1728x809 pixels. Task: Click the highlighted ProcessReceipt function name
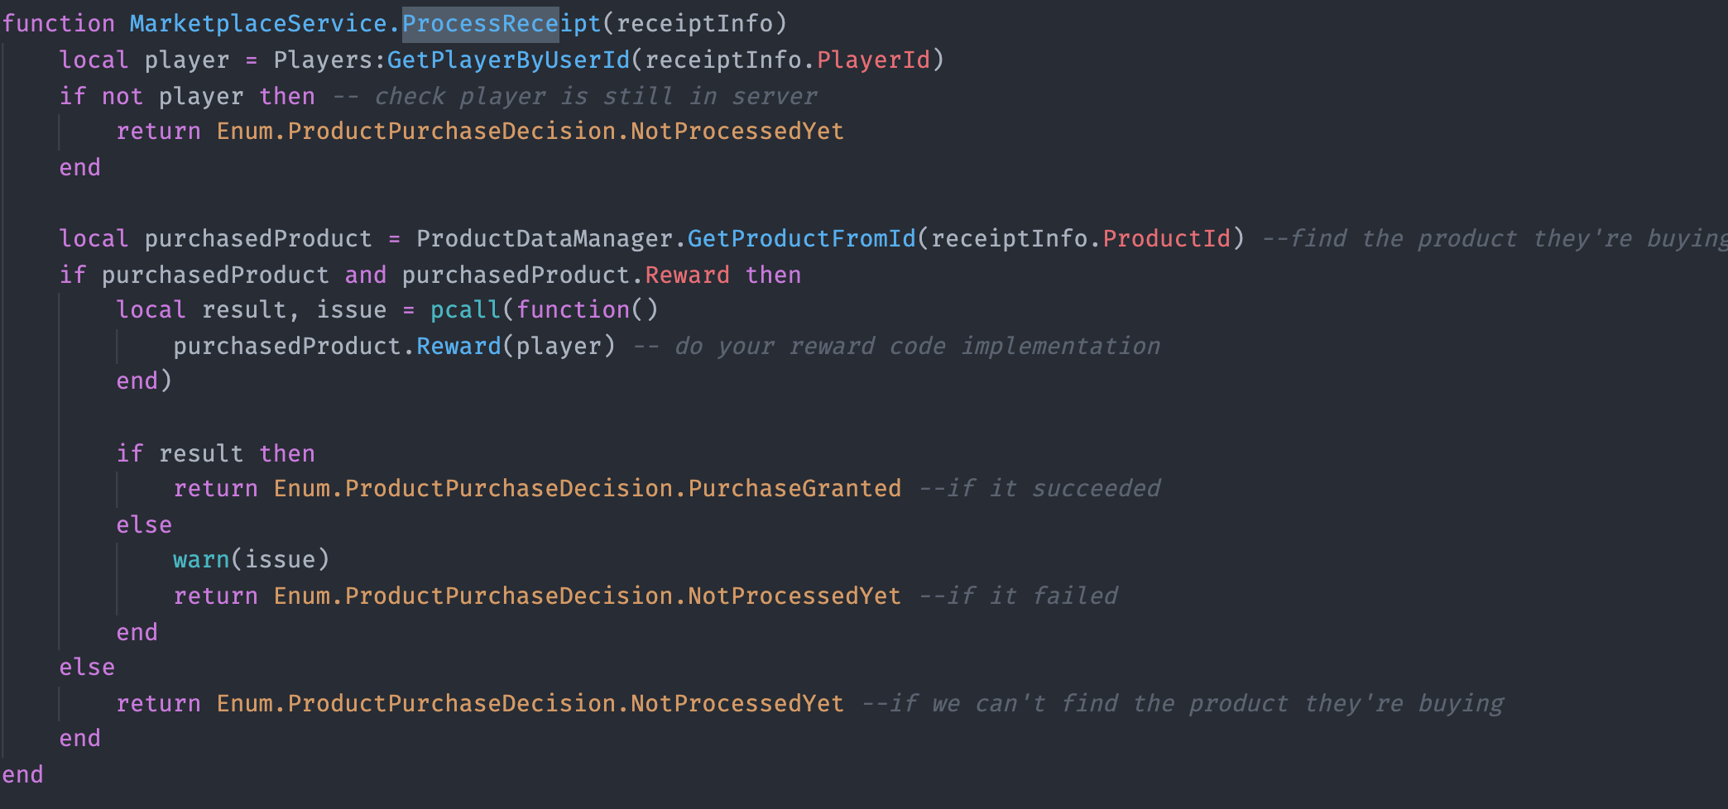tap(502, 23)
